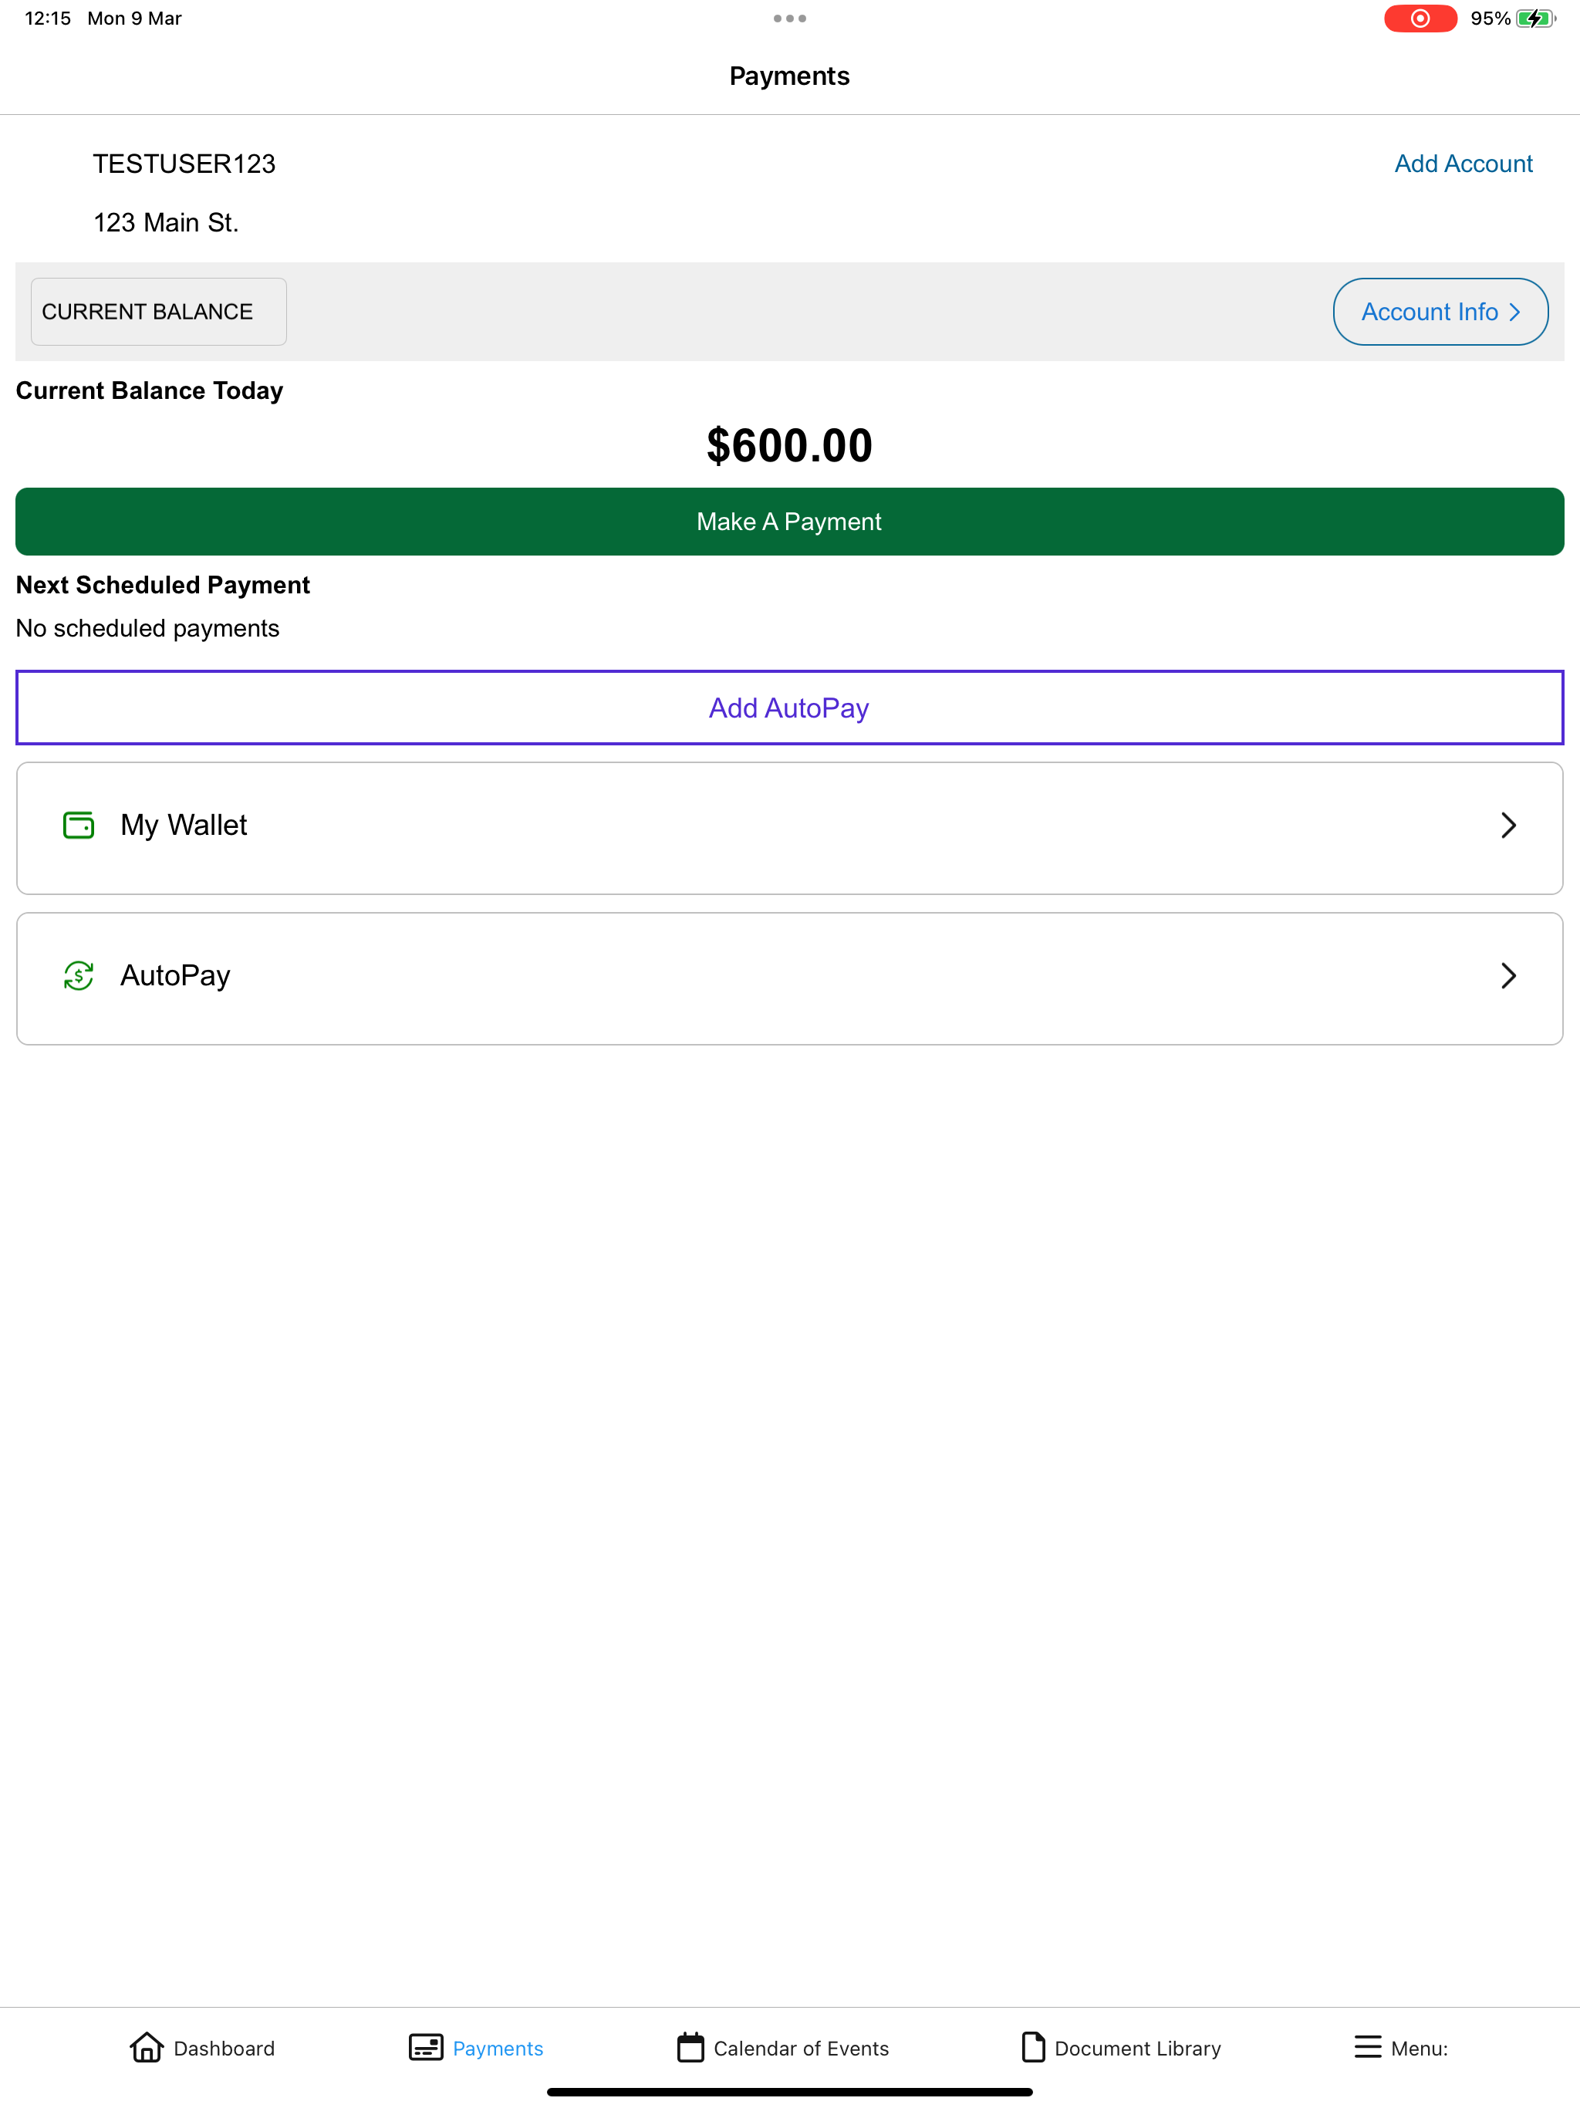Tap the Payments card icon in tab bar
1580x2108 pixels.
click(426, 2047)
